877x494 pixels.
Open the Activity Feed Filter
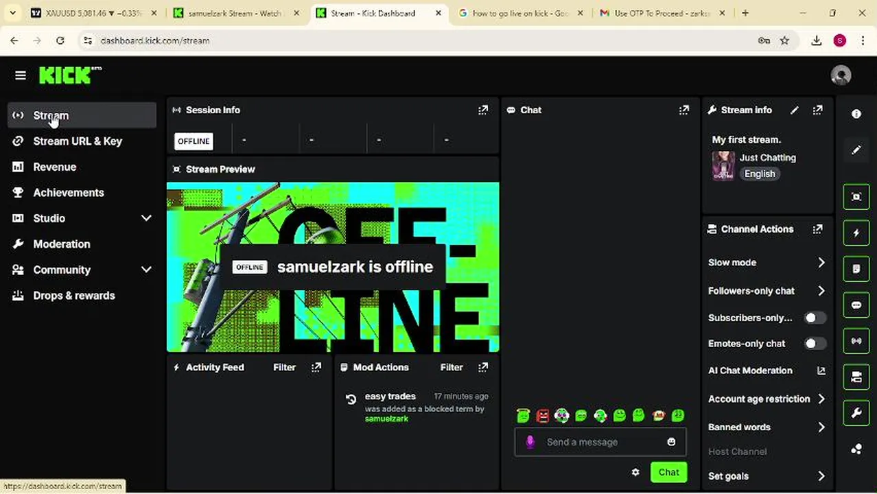284,367
